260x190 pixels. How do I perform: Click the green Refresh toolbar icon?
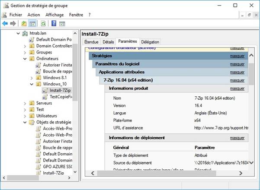click(x=43, y=23)
